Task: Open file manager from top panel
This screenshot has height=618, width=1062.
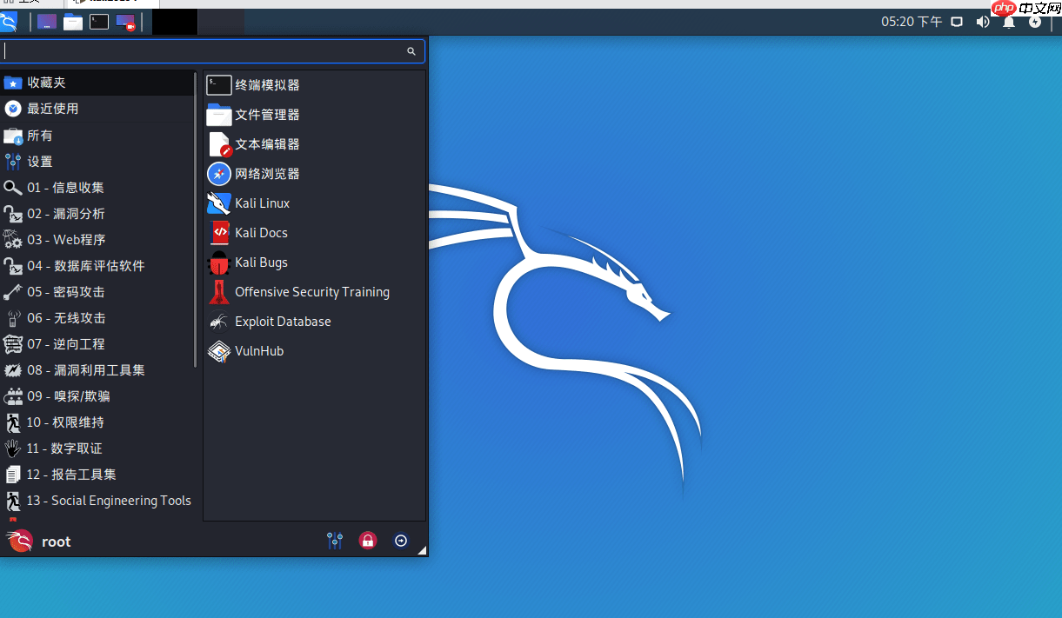Action: pos(73,22)
